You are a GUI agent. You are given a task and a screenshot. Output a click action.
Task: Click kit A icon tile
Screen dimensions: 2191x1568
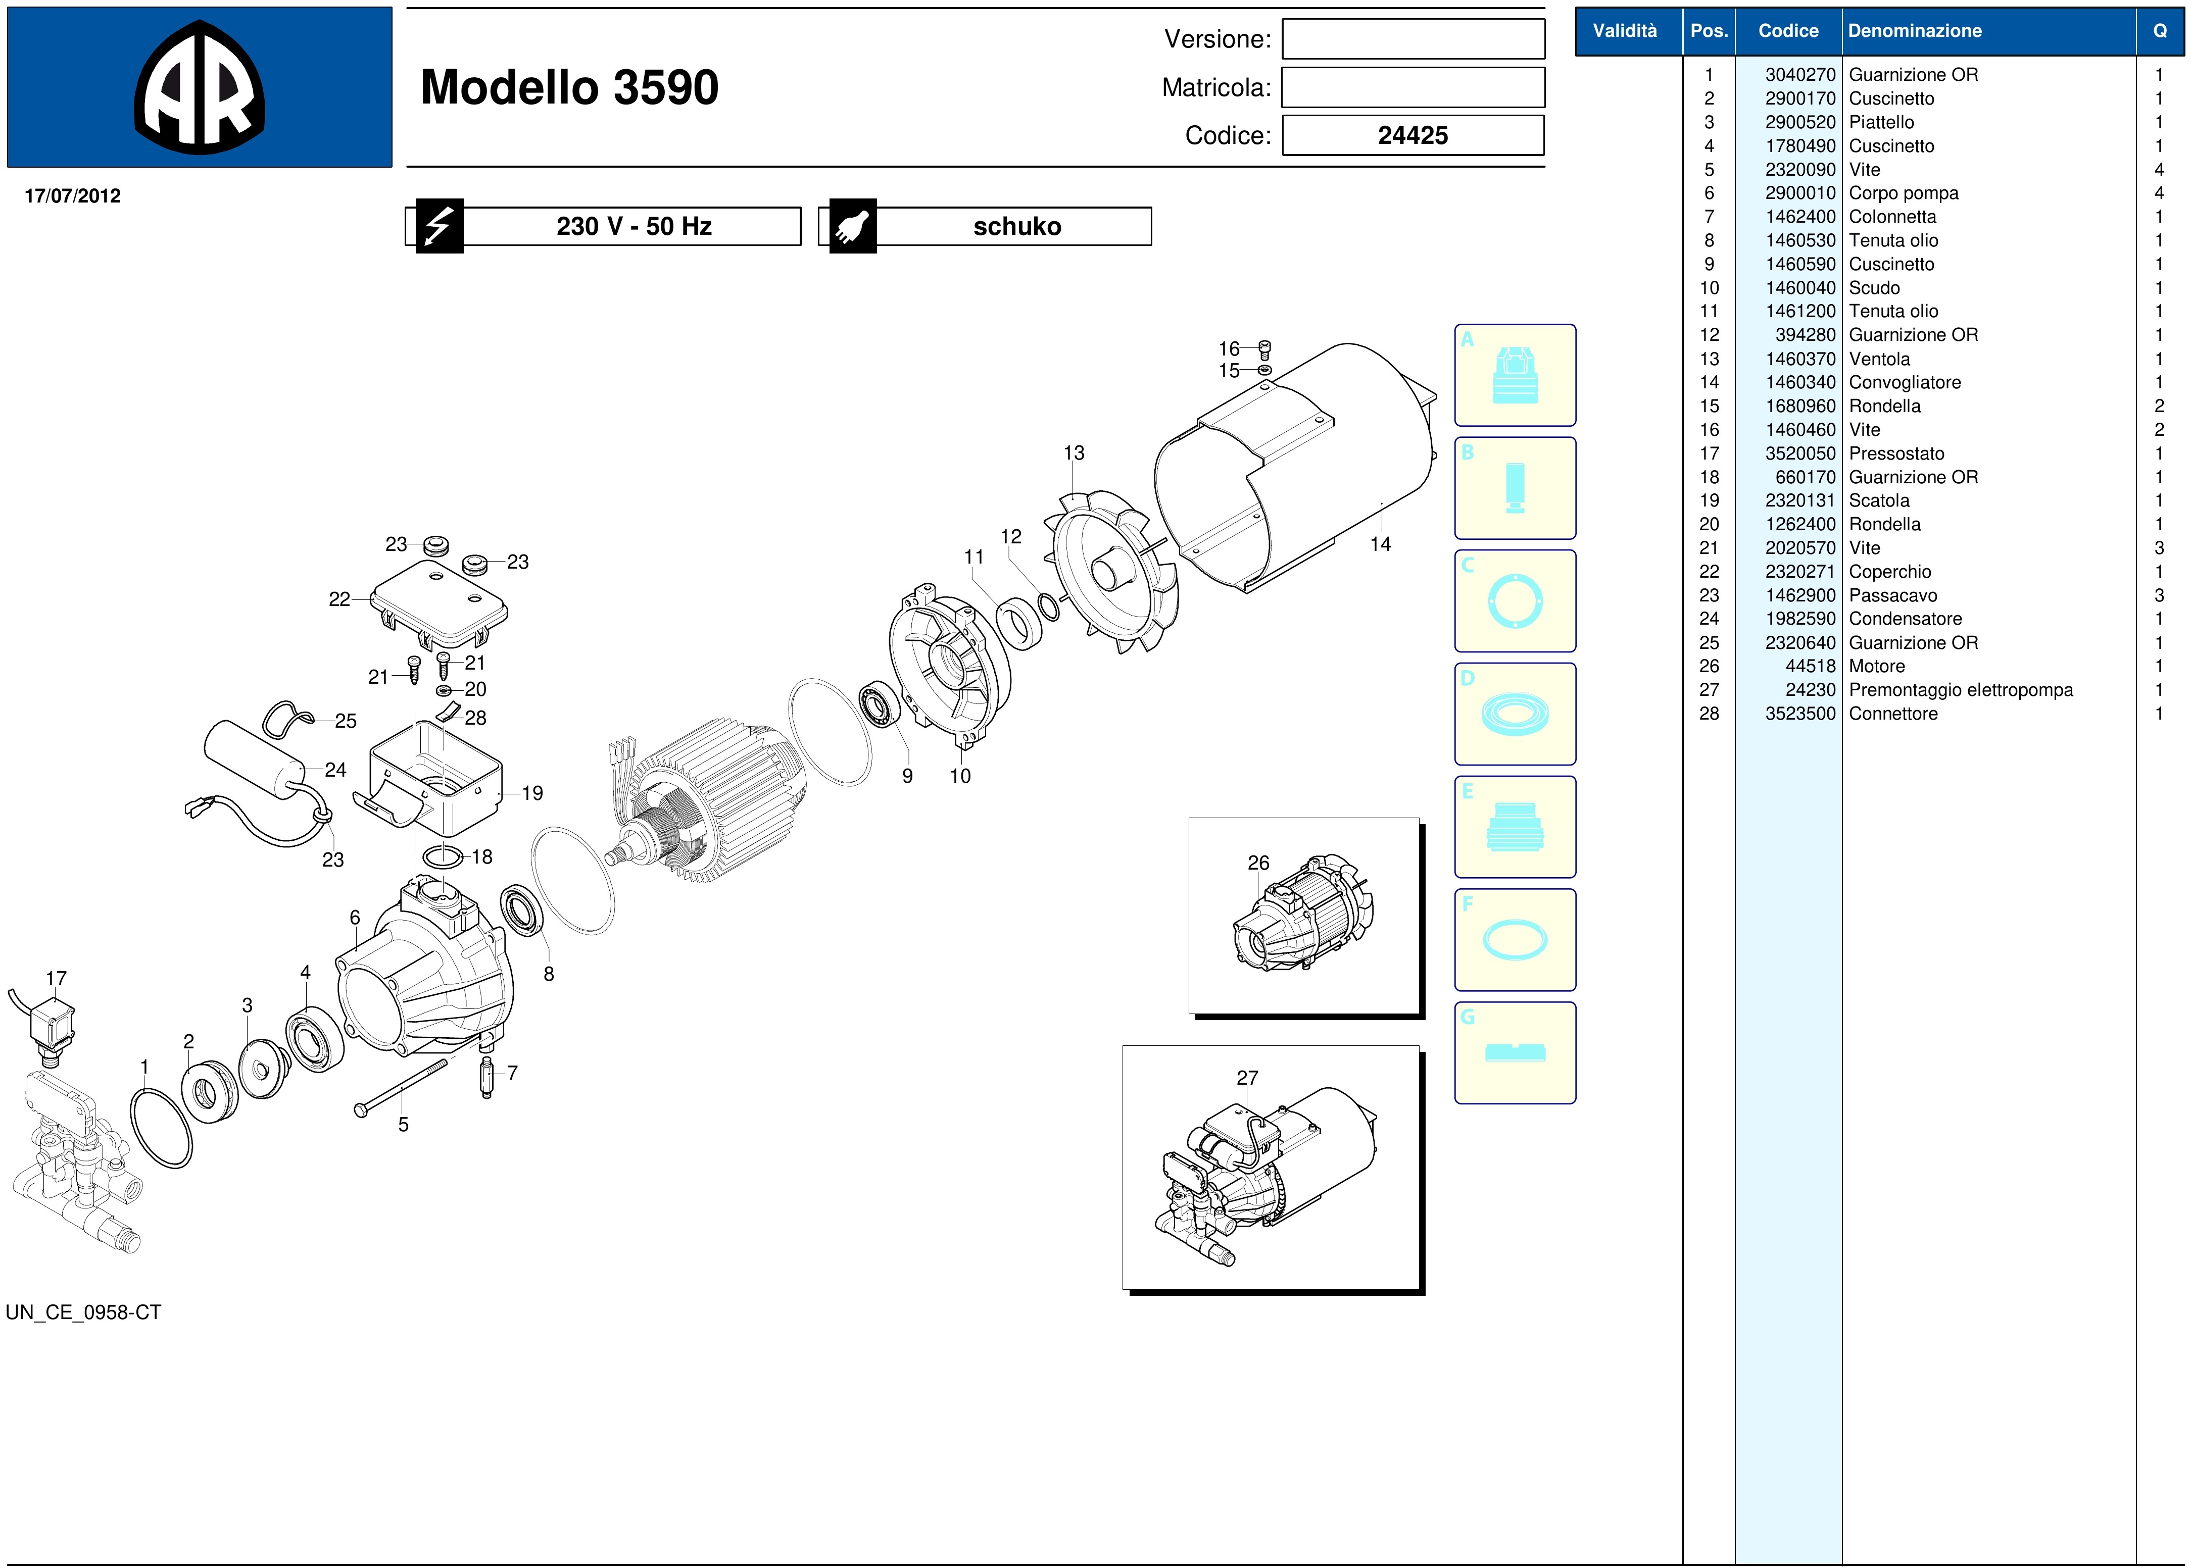(1514, 376)
